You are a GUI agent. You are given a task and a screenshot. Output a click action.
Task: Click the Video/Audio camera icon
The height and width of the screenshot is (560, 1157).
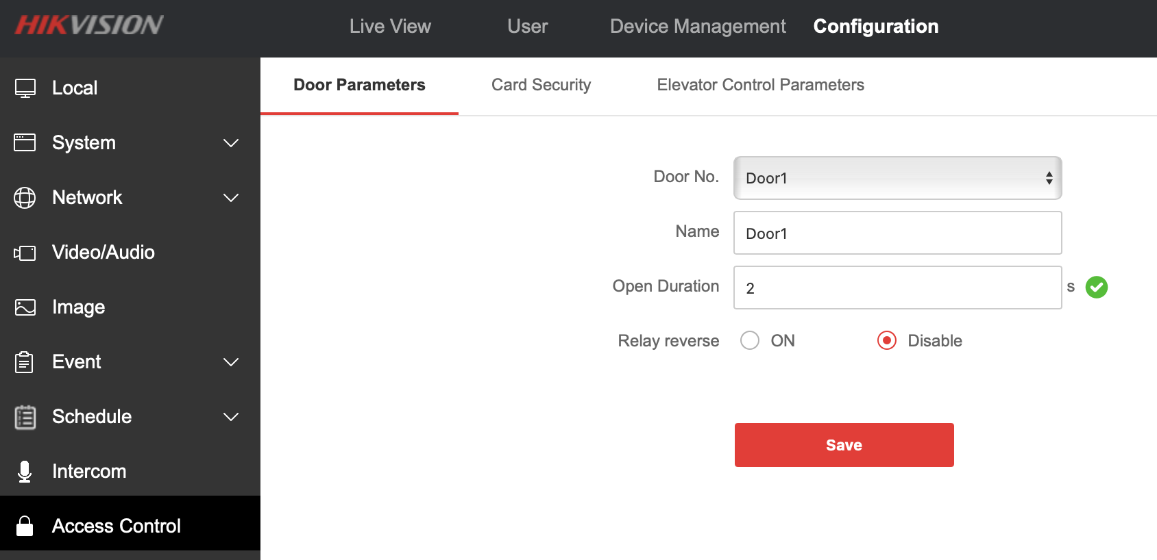25,253
